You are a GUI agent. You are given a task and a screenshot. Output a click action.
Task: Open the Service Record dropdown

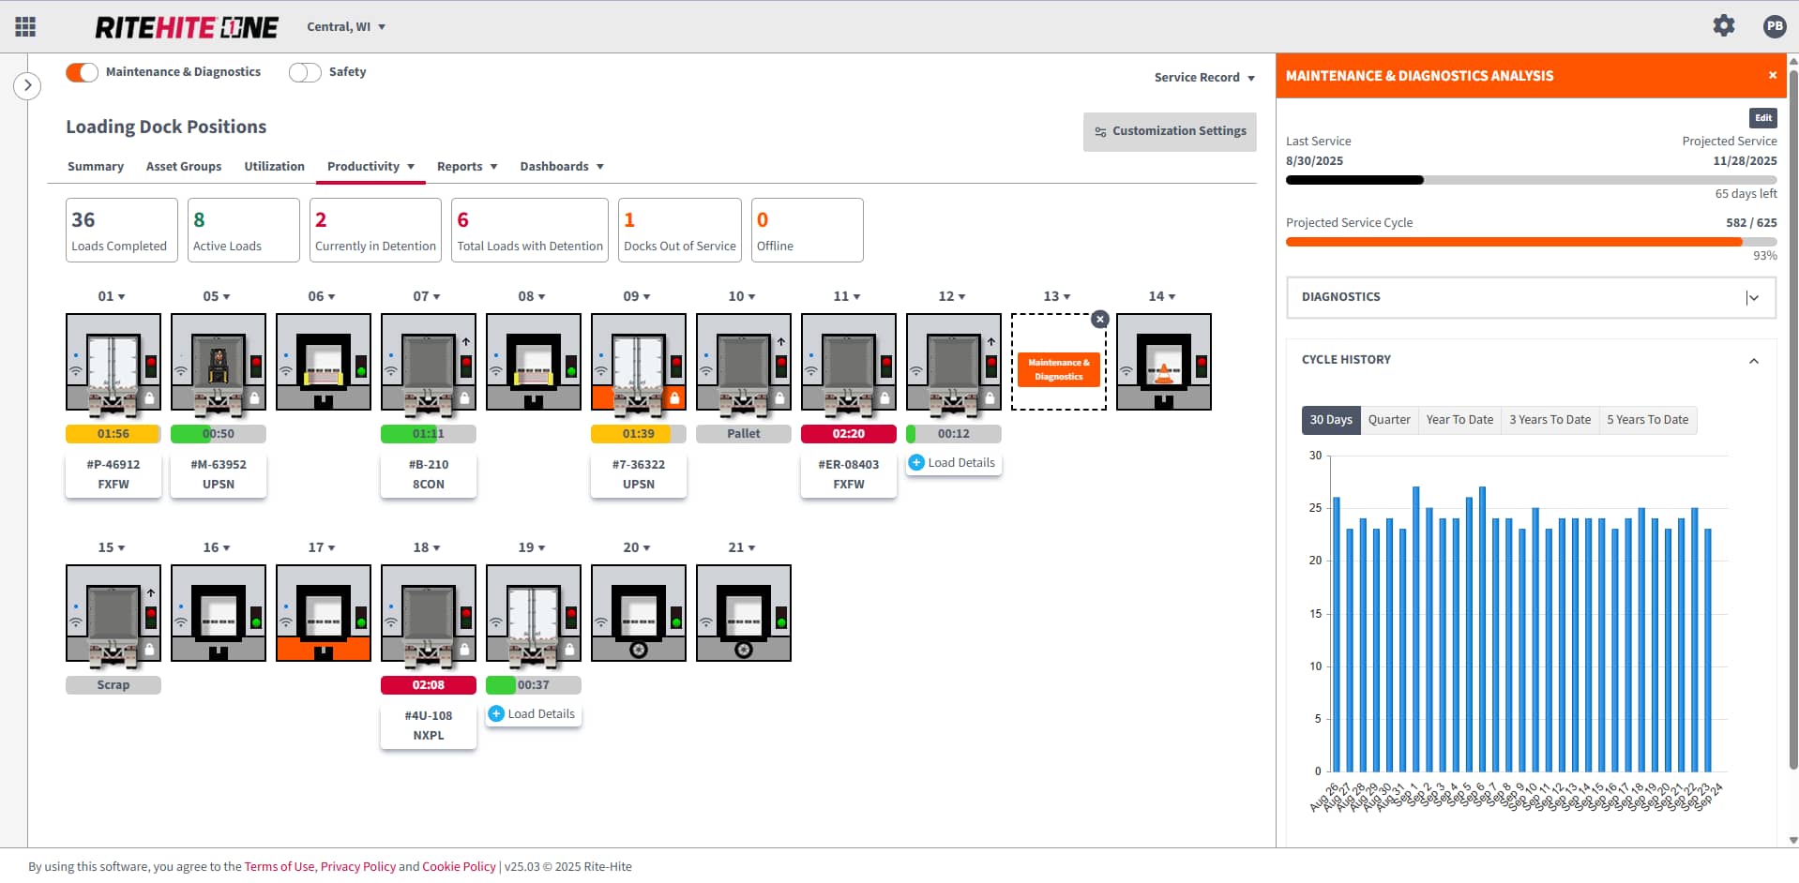point(1204,78)
